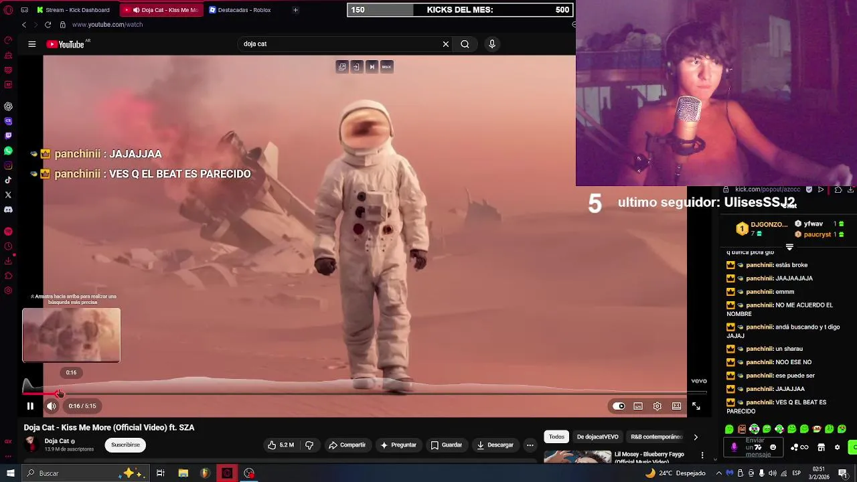Pause the YouTube video
This screenshot has width=857, height=482.
(30, 406)
